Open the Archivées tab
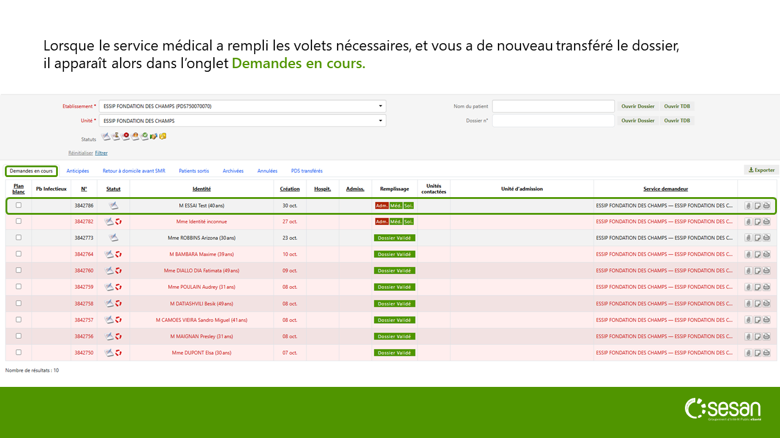This screenshot has height=438, width=780. [233, 171]
